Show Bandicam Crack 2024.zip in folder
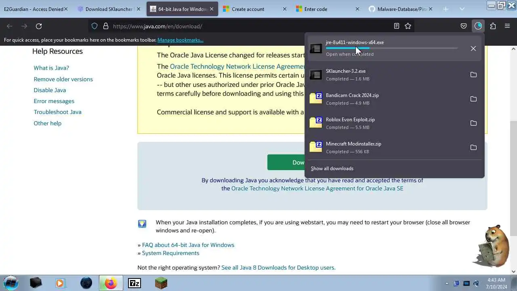The width and height of the screenshot is (517, 291). (x=473, y=99)
